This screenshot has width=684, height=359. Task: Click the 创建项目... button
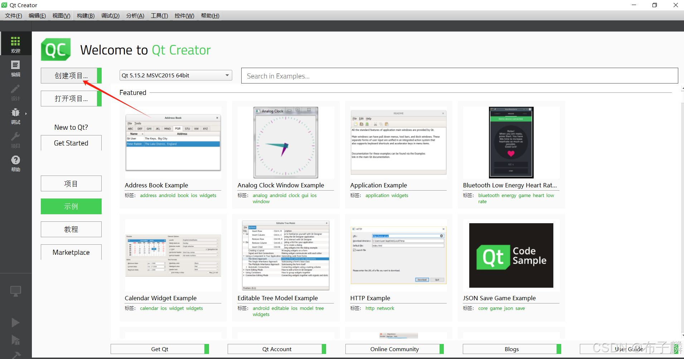pyautogui.click(x=71, y=76)
